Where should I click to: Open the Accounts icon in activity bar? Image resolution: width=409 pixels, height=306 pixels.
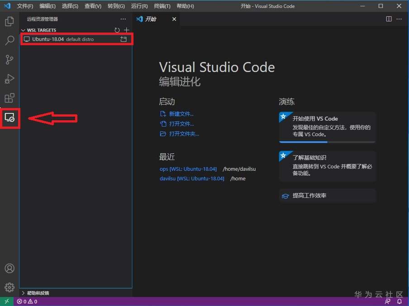(x=10, y=268)
